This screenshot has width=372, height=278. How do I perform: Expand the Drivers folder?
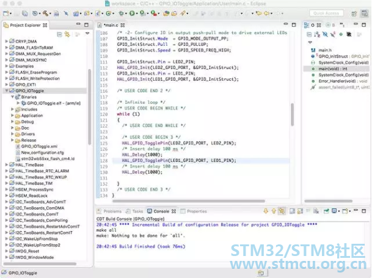pos(12,134)
